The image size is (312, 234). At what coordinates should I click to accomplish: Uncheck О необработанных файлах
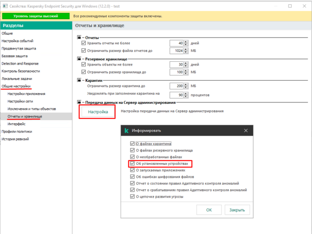coord(132,157)
